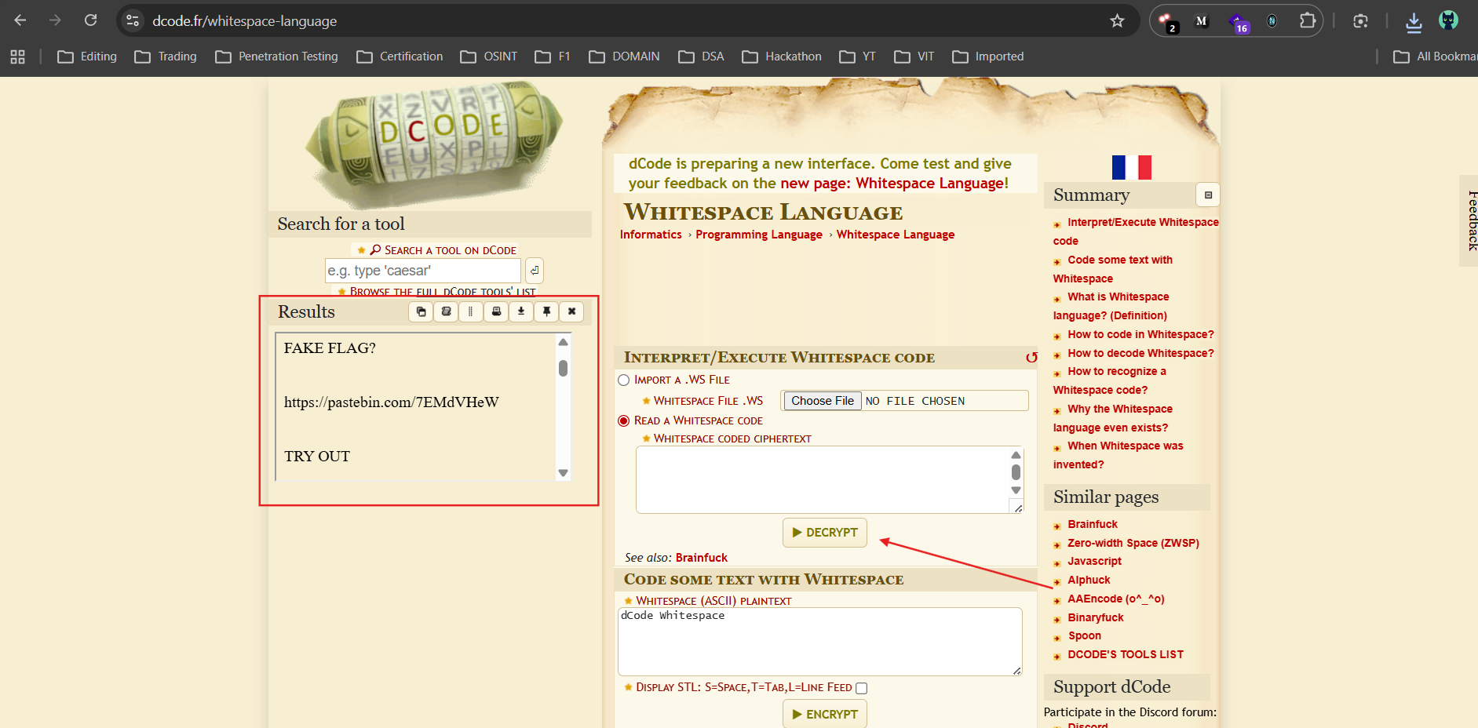Viewport: 1478px width, 728px height.
Task: Open the round teal N extension icon
Action: coord(1272,21)
